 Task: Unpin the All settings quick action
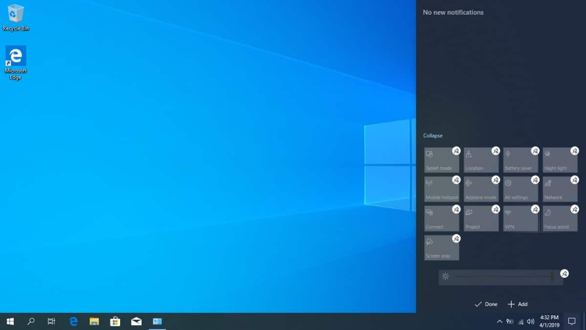[x=535, y=180]
